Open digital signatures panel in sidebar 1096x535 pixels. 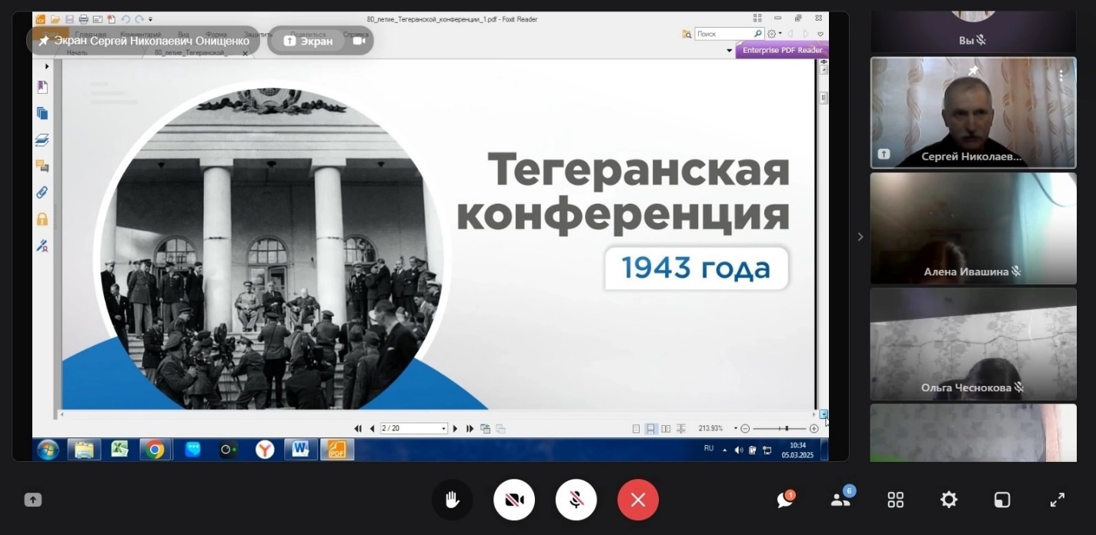point(42,246)
